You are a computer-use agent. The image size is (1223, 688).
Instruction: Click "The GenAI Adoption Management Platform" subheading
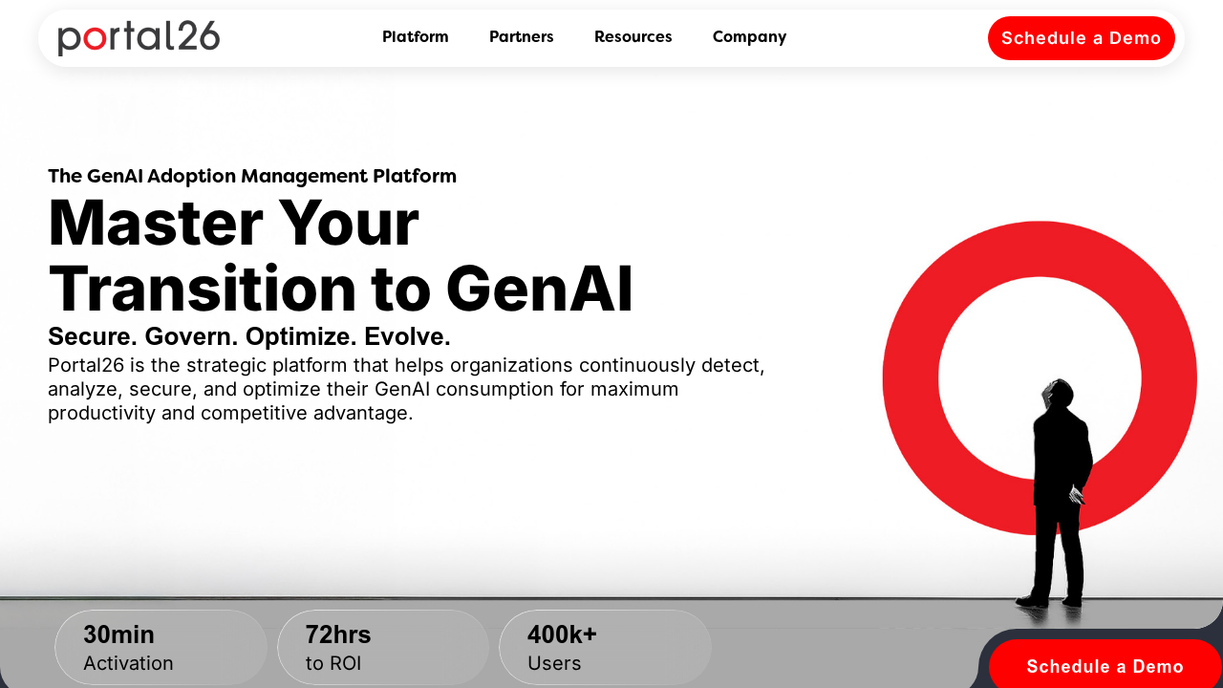(x=252, y=176)
